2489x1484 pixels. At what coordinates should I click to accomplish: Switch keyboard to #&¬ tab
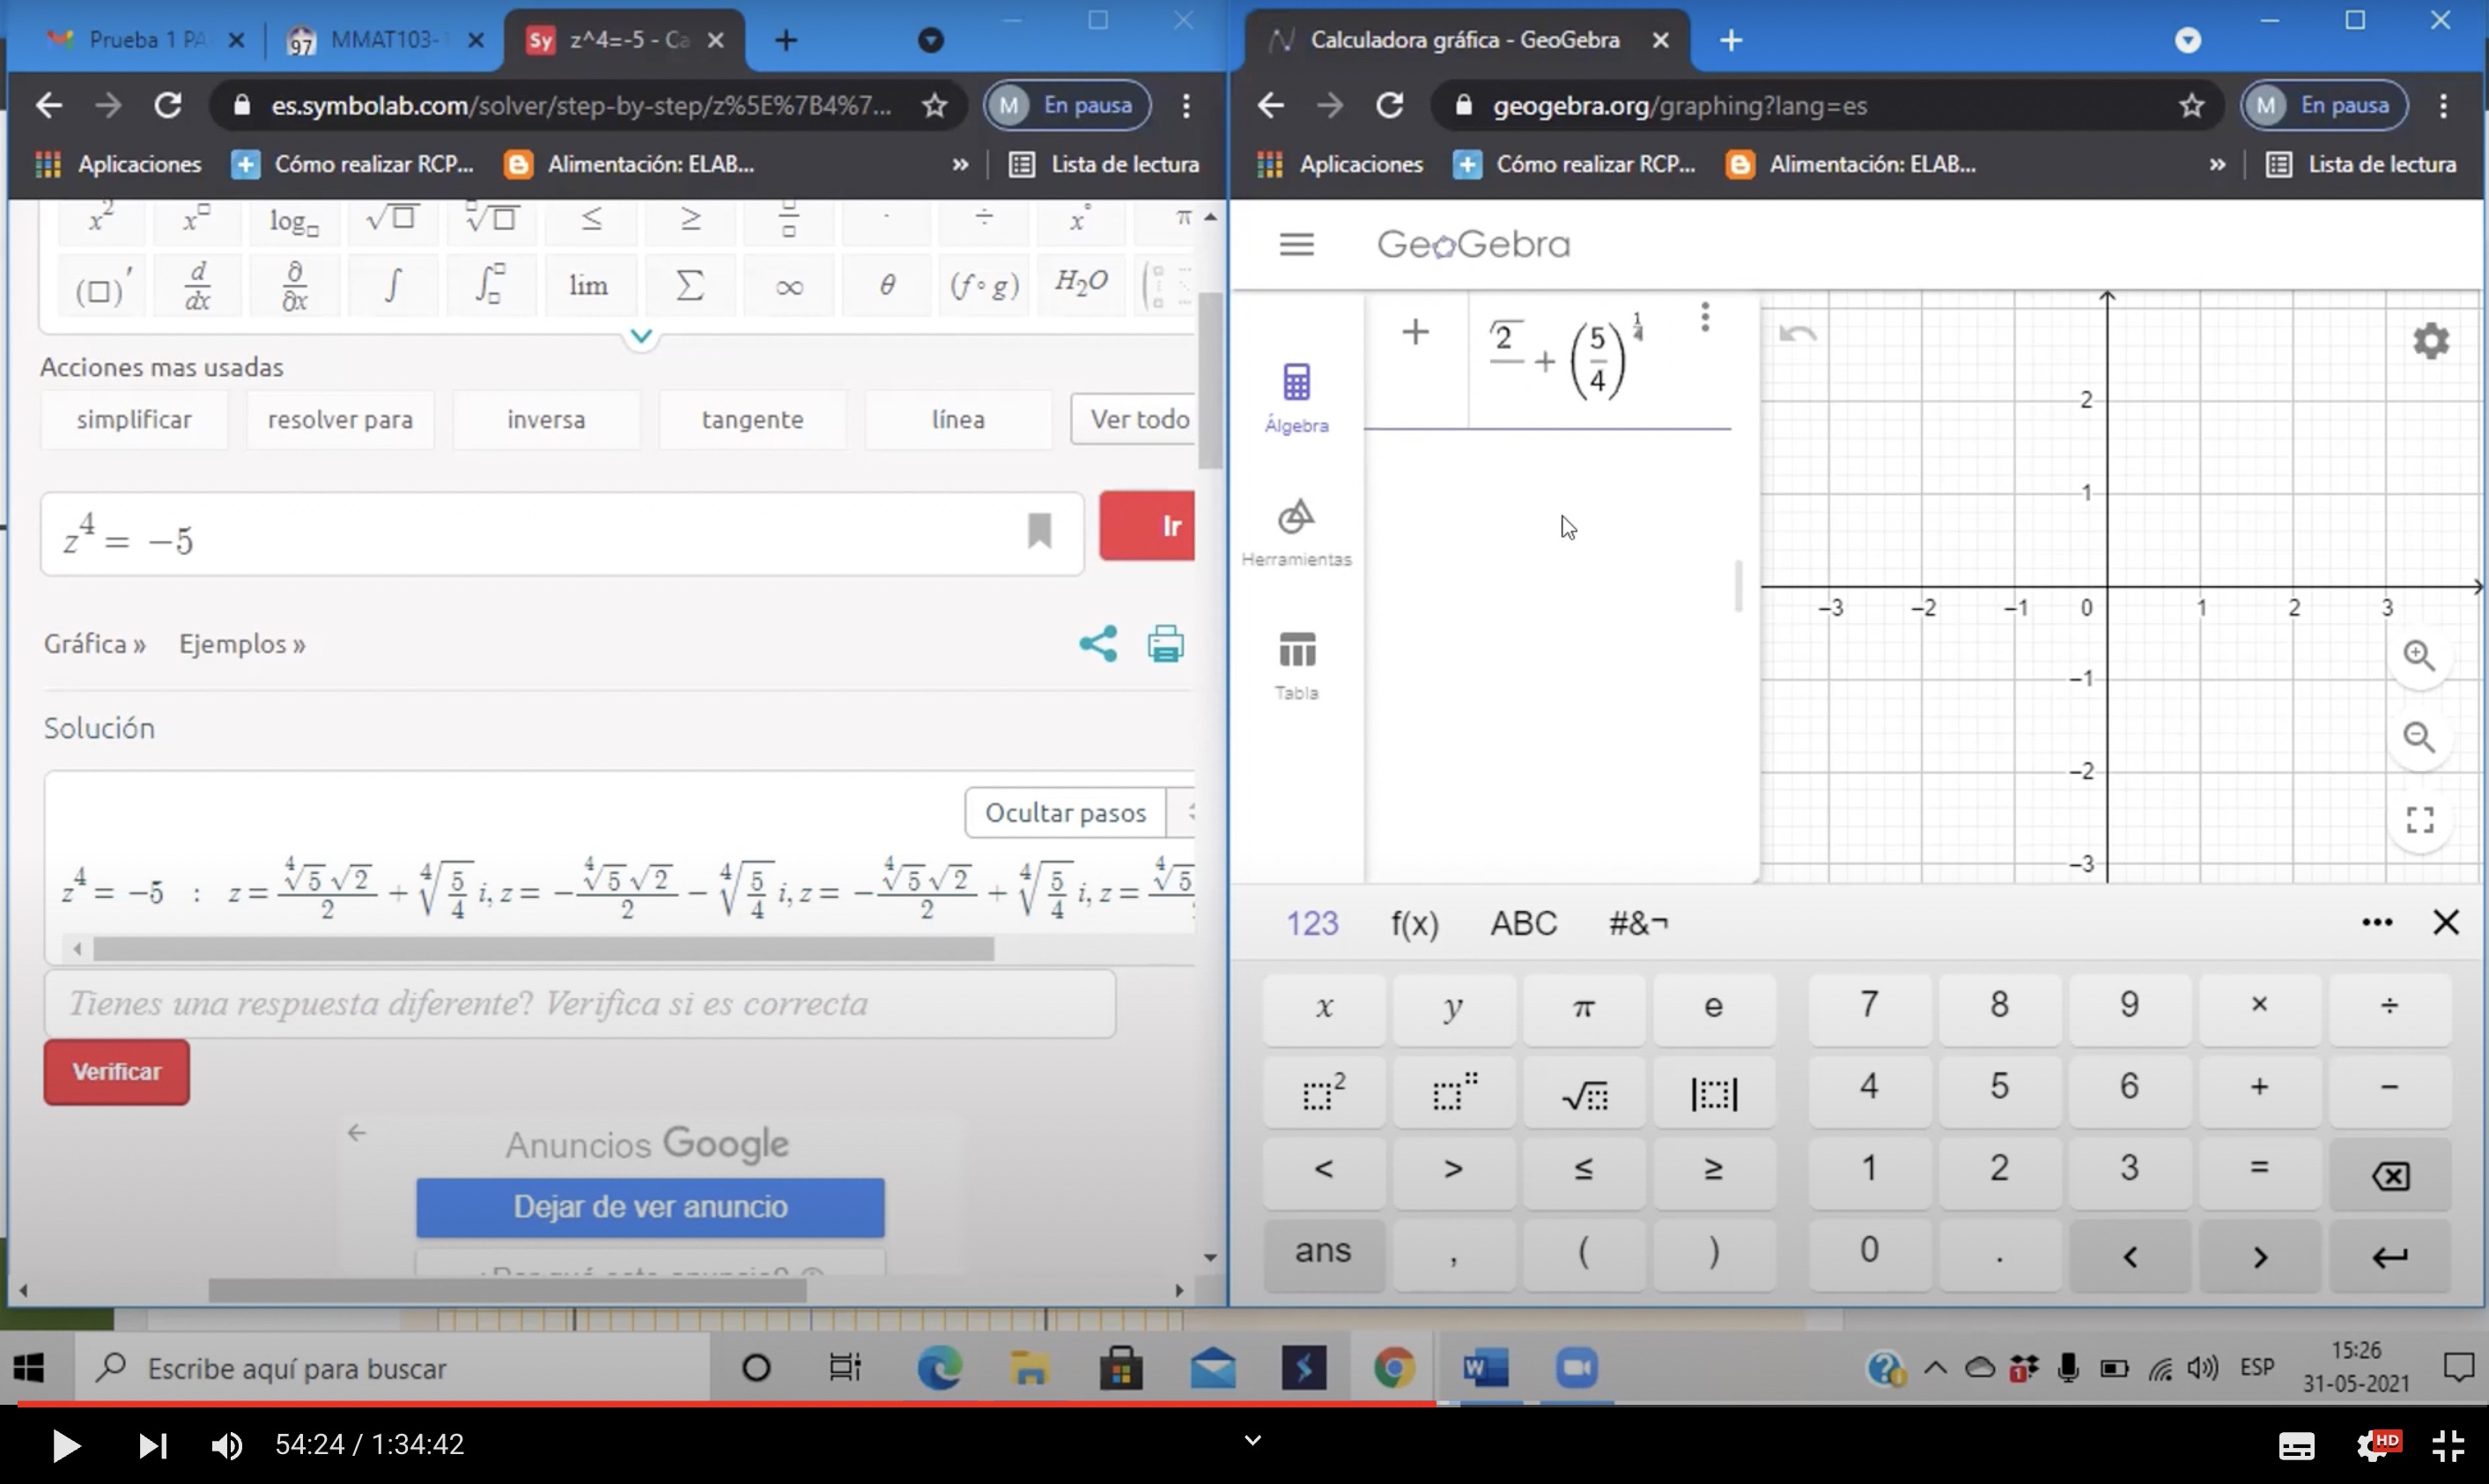click(x=1637, y=923)
